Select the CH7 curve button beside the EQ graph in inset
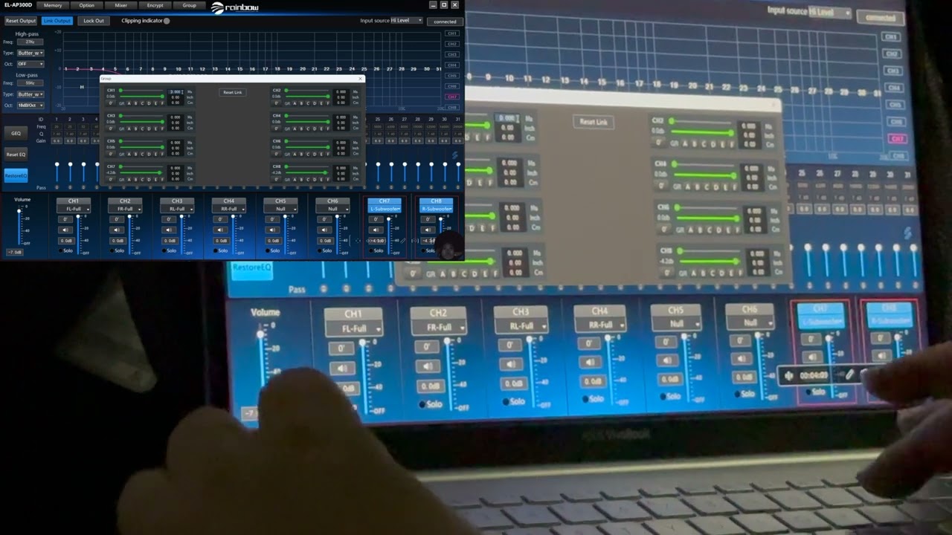 tap(452, 97)
